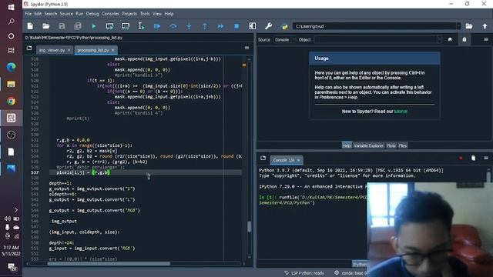Image resolution: width=493 pixels, height=277 pixels.
Task: Open the Tools menu
Action: 145,14
